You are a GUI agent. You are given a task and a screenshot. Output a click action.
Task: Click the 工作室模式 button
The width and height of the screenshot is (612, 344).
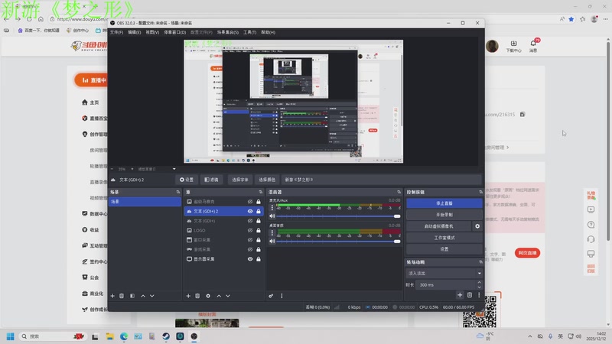pyautogui.click(x=444, y=238)
